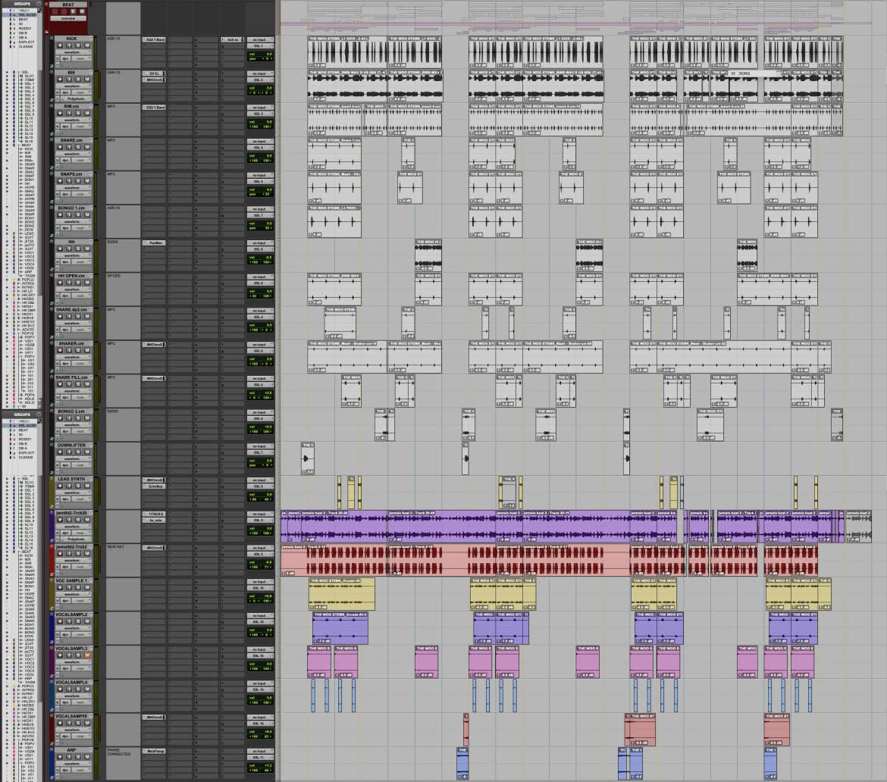Record-enable the VOC SAMPLE 1 track
887x782 pixels.
[60, 587]
